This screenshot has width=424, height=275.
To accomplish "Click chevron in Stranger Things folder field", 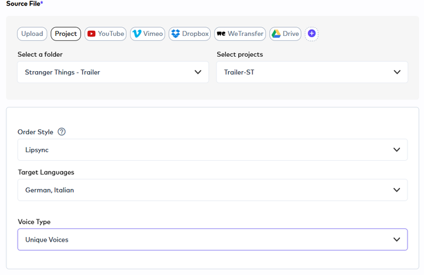I will coord(198,72).
